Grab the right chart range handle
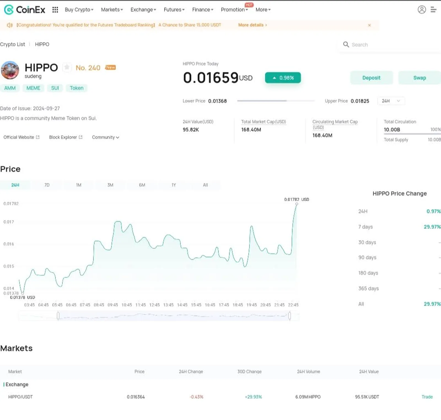441x420 pixels. (x=289, y=316)
